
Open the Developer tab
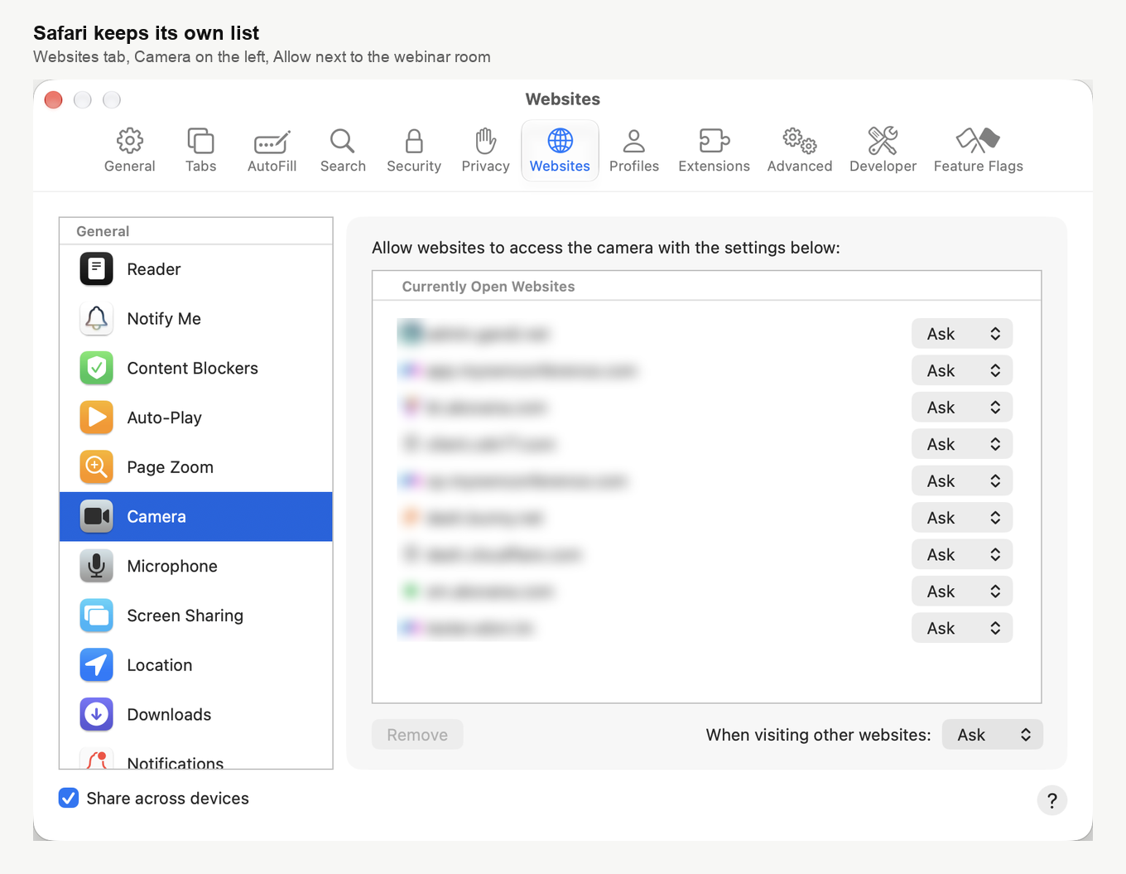click(x=883, y=150)
